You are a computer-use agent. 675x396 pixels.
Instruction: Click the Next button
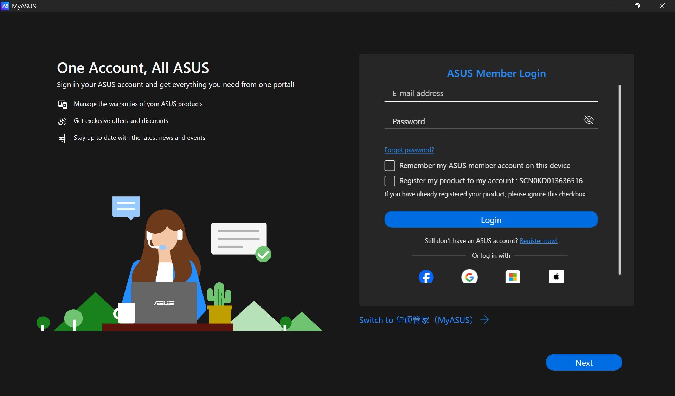pyautogui.click(x=584, y=363)
